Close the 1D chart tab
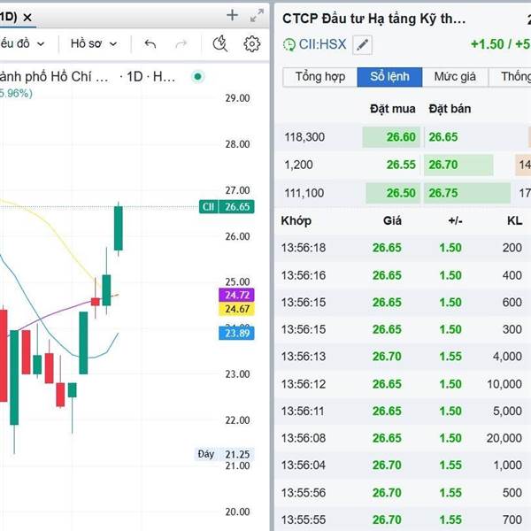Image resolution: width=531 pixels, height=531 pixels. tap(28, 17)
